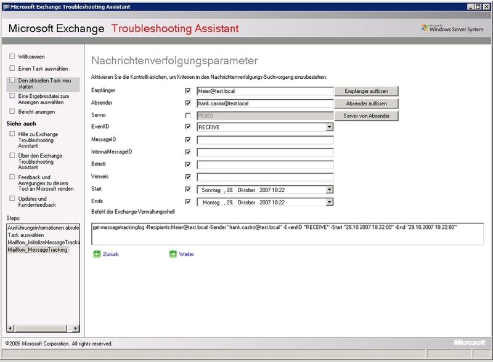Screen dimensions: 493x362
Task: Open Hilfe zu Exchange Troubleshooting Assistant
Action: [38, 140]
